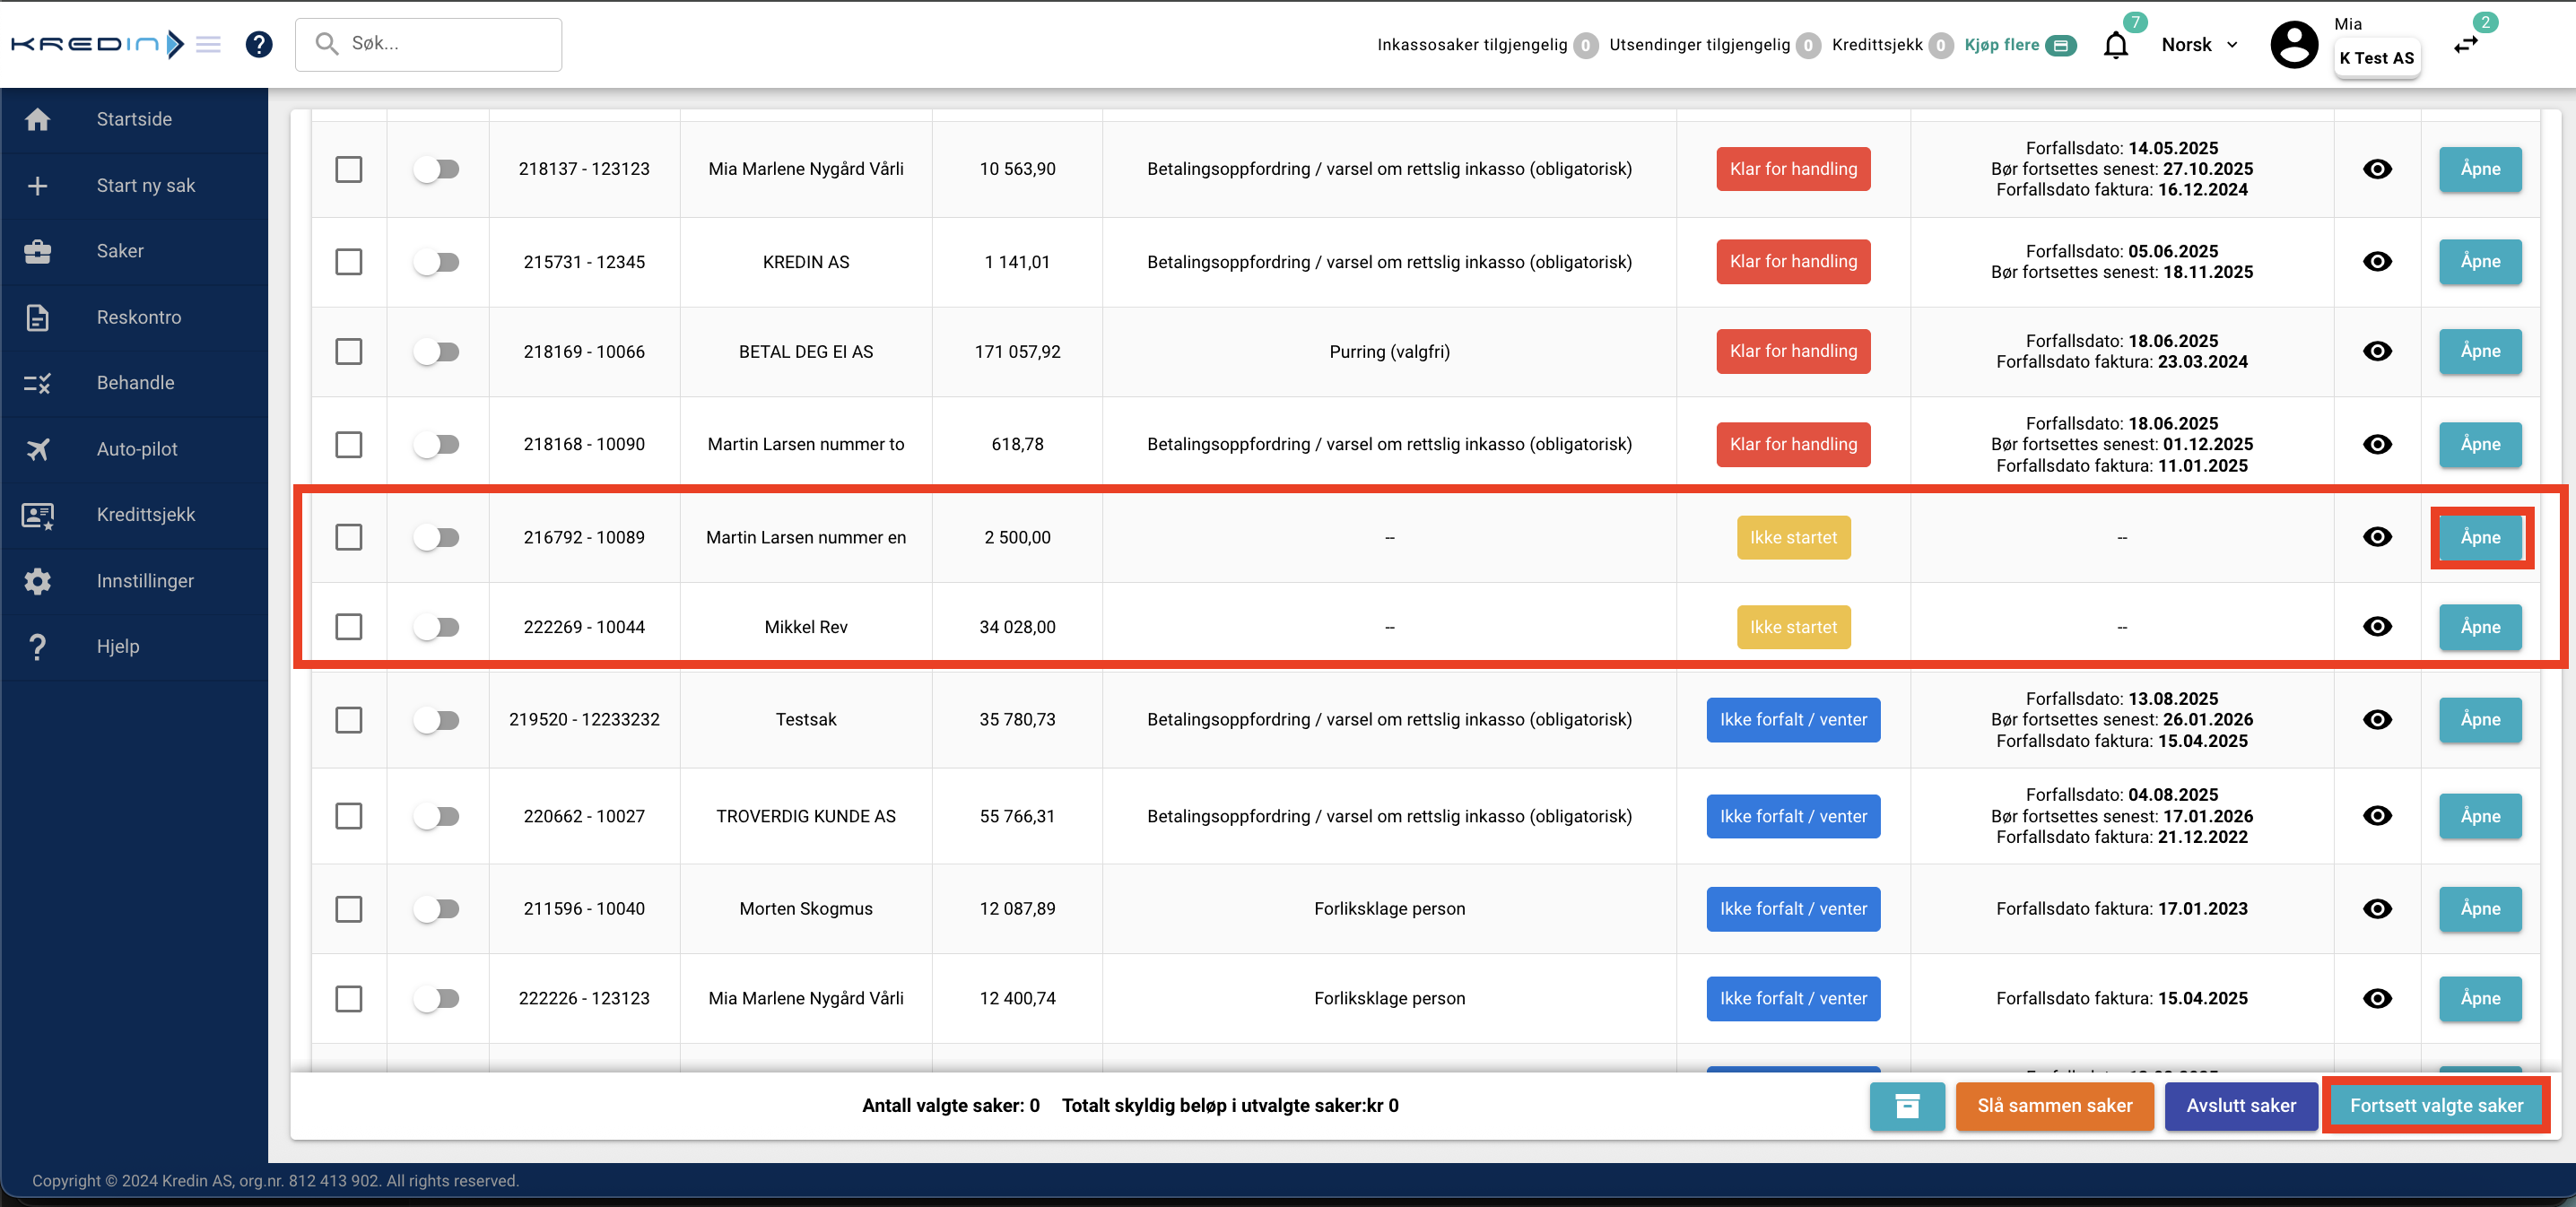
Task: Click the Kredin logo
Action: (x=97, y=44)
